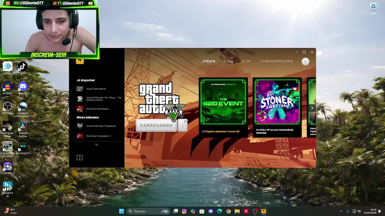This screenshot has height=216, width=385.
Task: Launch Copilot from the taskbar
Action: coord(193,211)
